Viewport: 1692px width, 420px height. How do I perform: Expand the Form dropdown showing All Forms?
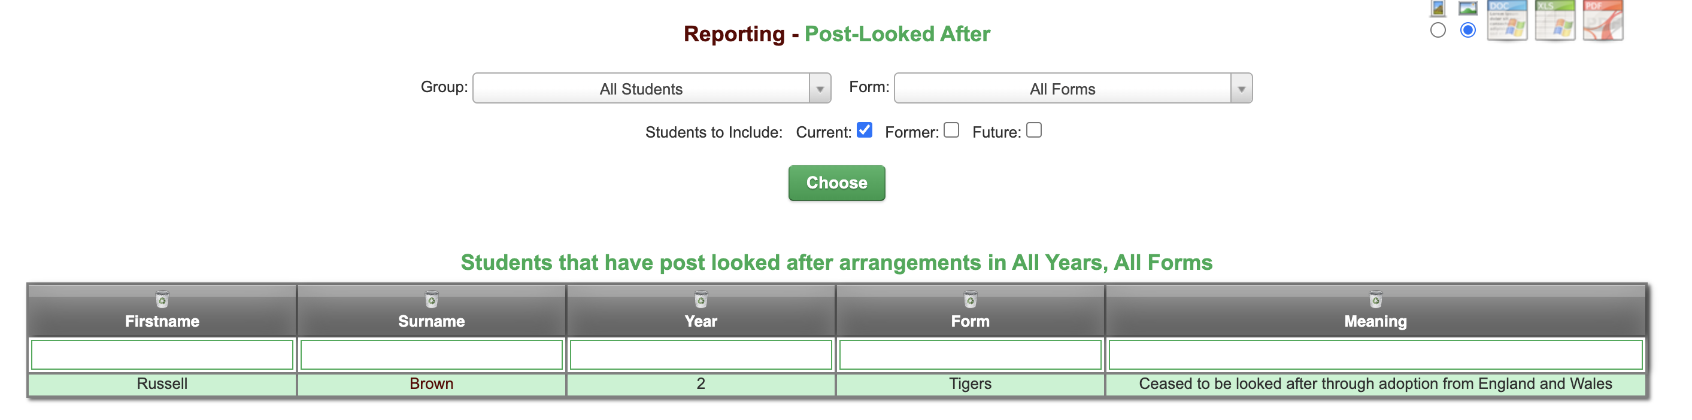tap(1074, 88)
